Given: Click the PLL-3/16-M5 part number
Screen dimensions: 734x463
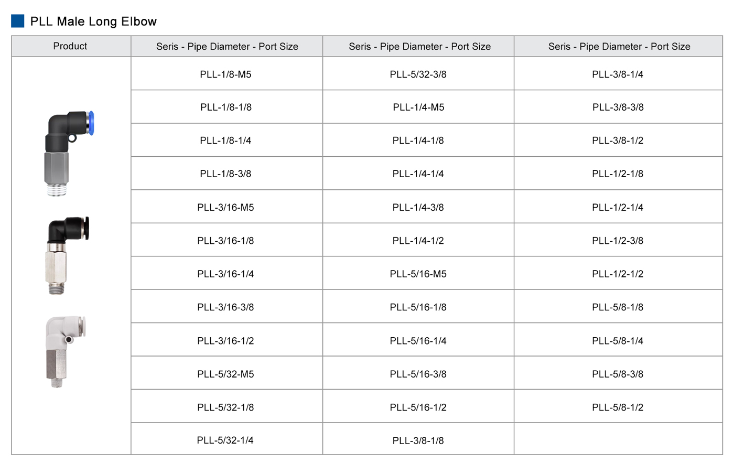Looking at the screenshot, I should 225,207.
